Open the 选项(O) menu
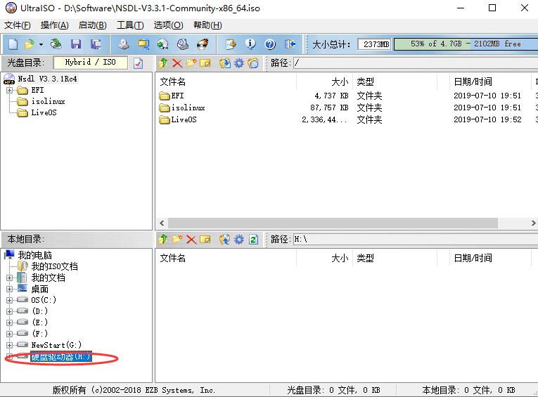Viewport: 538px width, 397px height. 168,25
